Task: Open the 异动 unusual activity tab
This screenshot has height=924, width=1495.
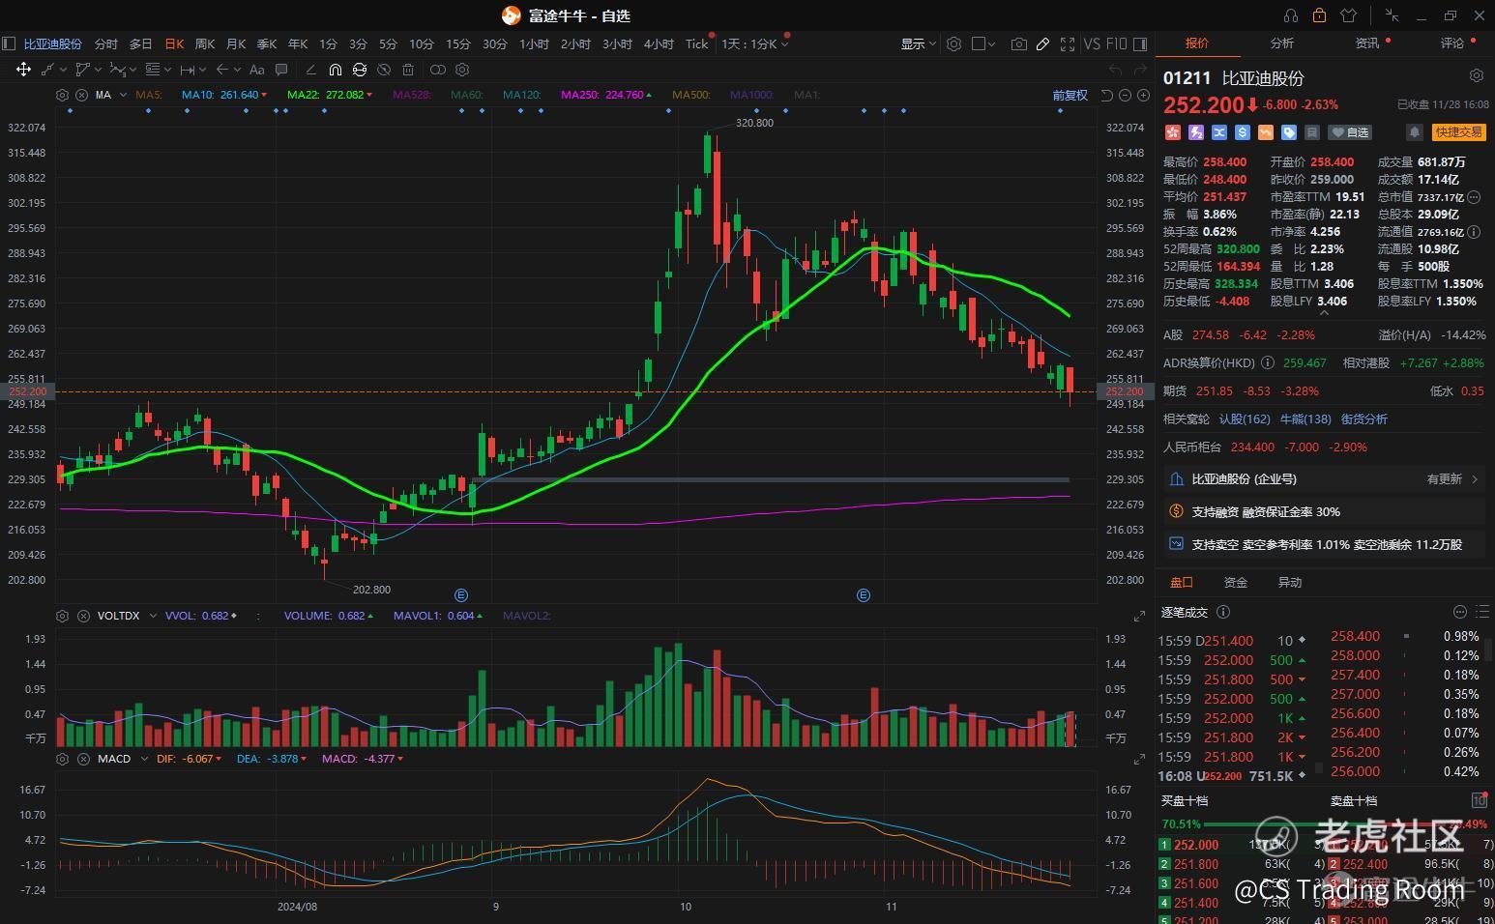Action: pos(1290,582)
